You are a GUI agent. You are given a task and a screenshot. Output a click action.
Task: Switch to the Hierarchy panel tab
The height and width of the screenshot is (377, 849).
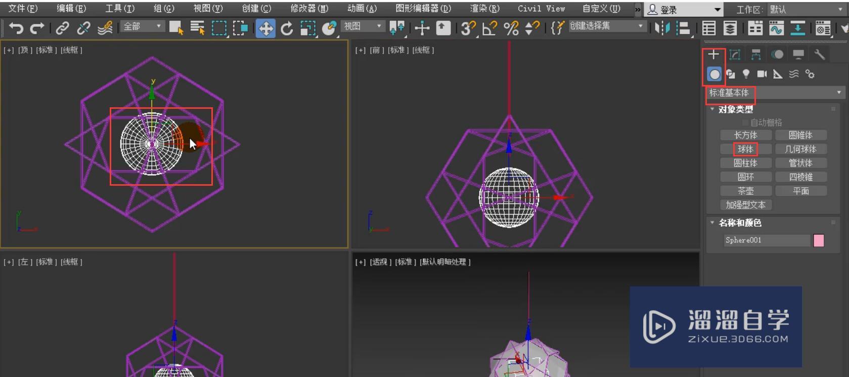click(756, 54)
